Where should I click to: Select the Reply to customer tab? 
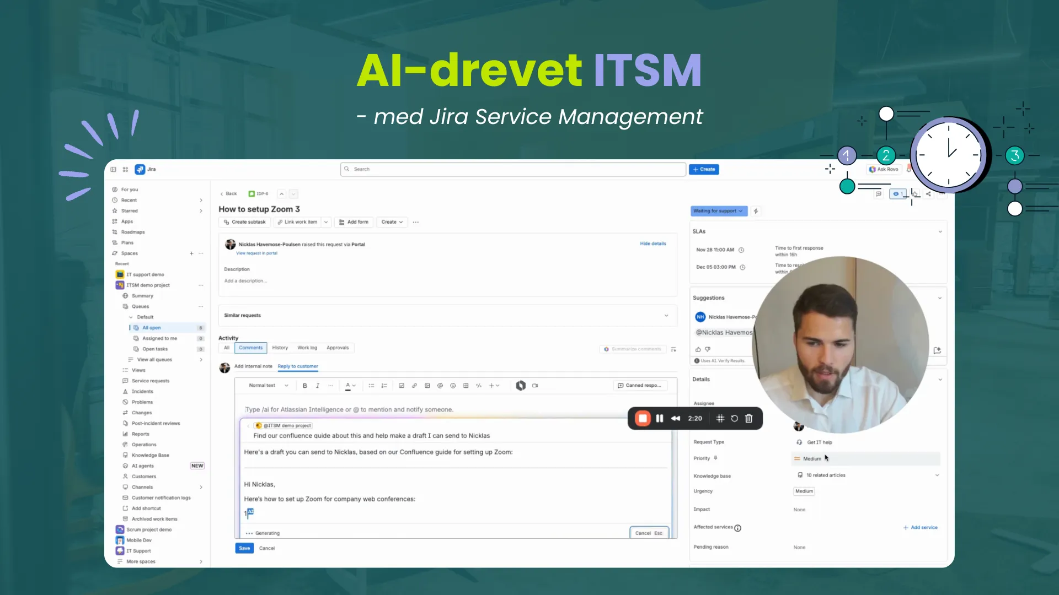(x=298, y=366)
